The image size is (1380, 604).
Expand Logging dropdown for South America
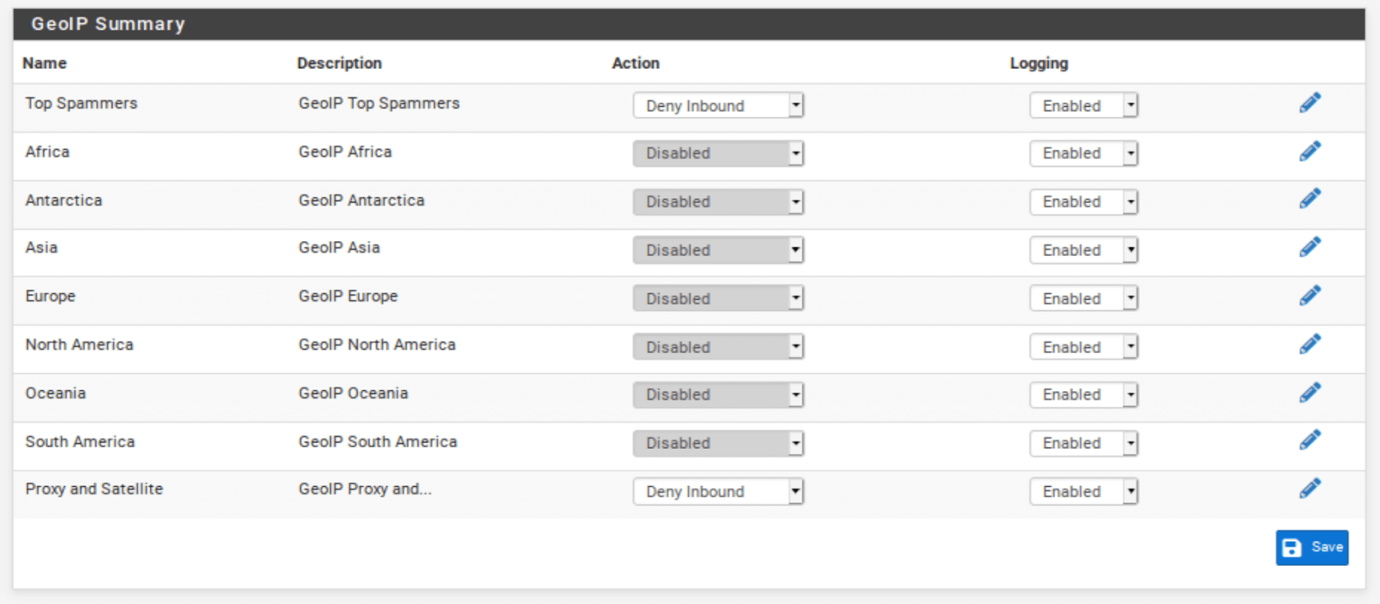point(1083,443)
